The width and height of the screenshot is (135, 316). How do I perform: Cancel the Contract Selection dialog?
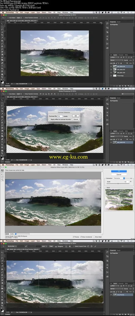tap(76, 119)
